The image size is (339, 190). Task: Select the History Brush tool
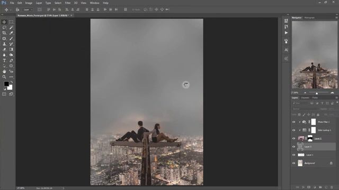(x=11, y=44)
